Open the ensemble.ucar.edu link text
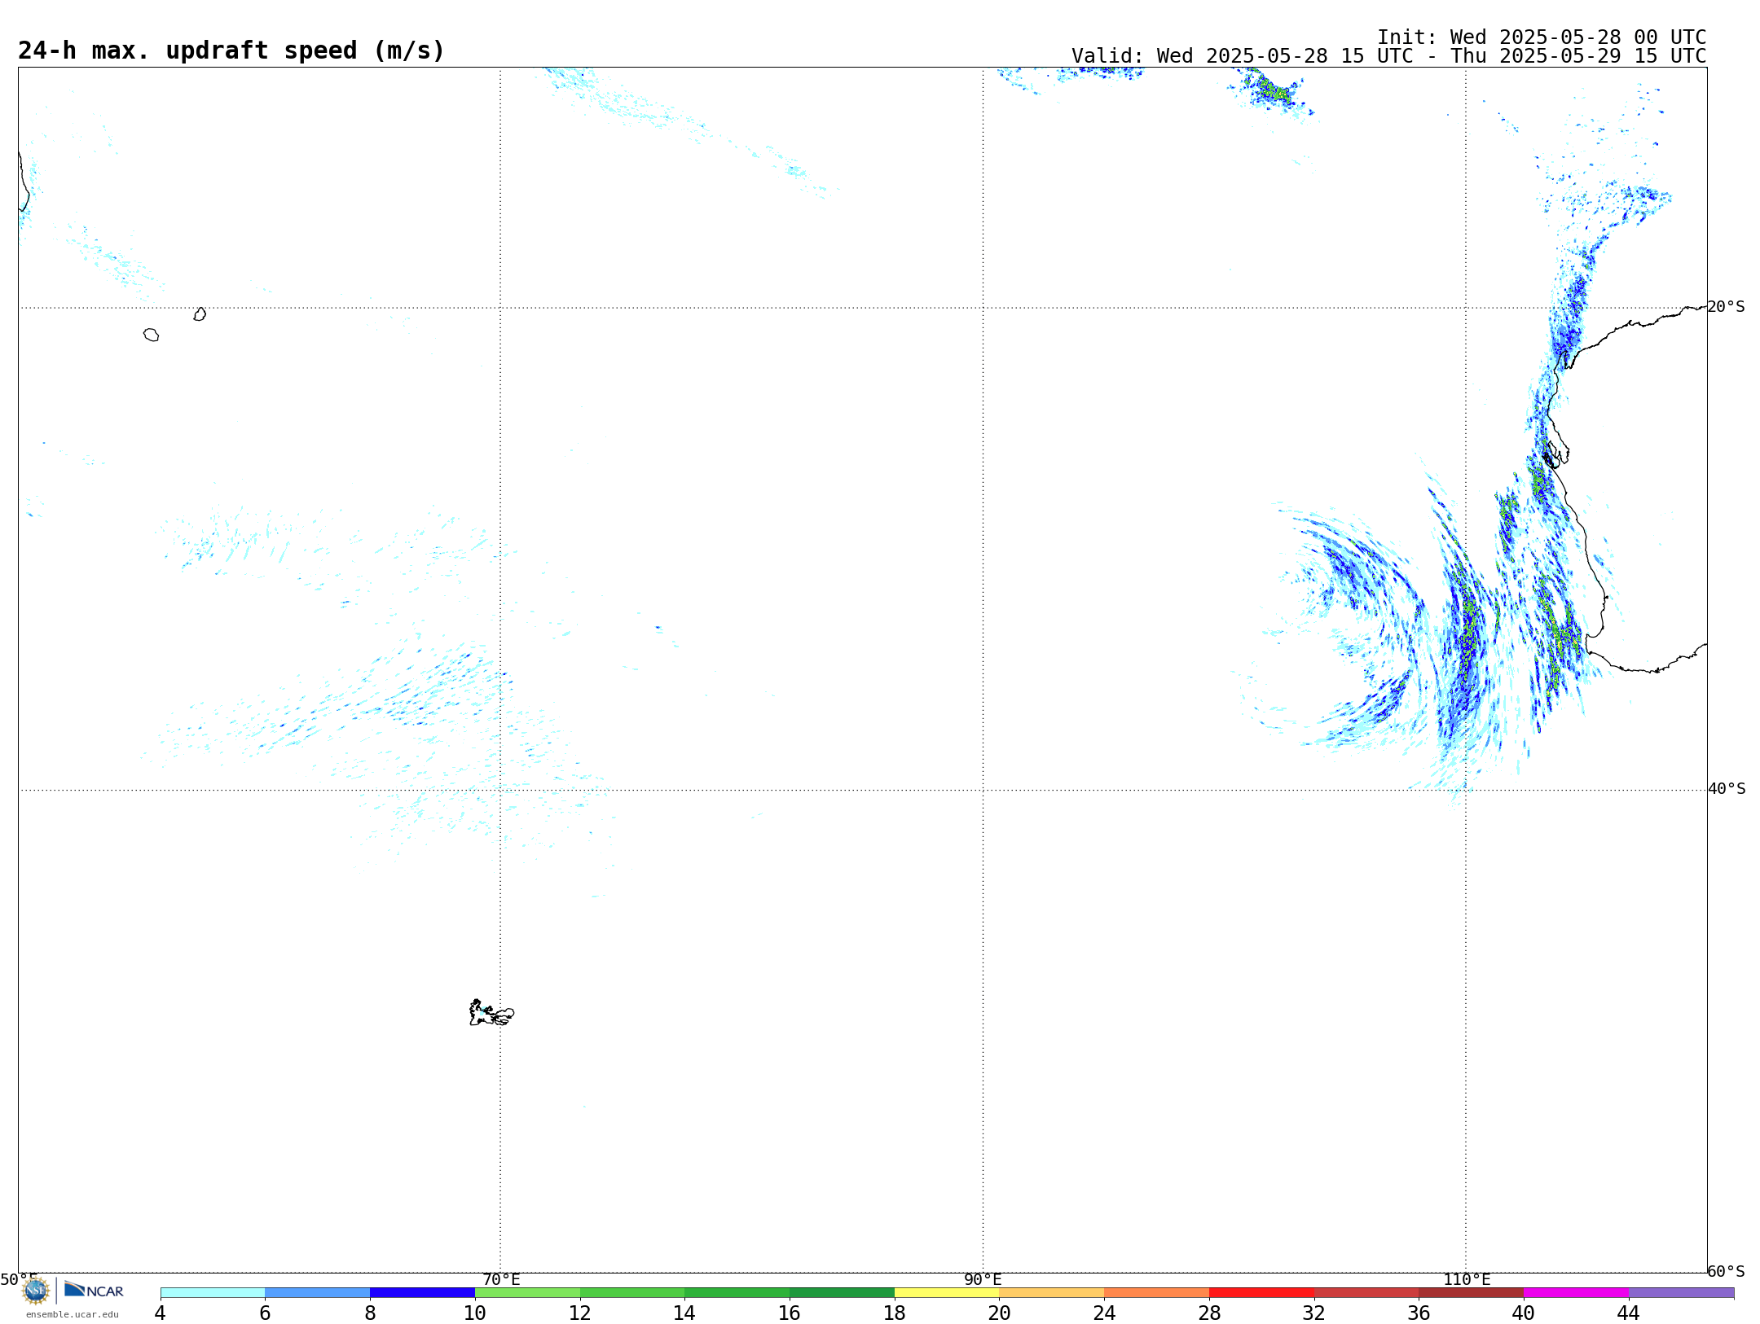Screen dimensions: 1760x1324 pos(73,1314)
